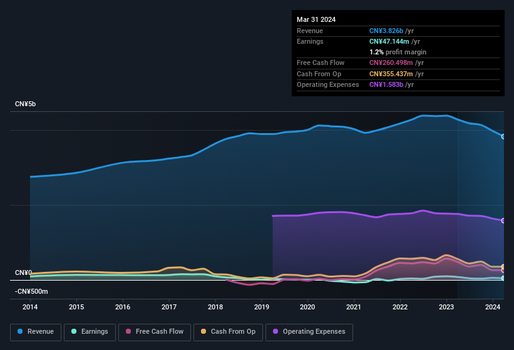Click the Earnings label in tooltip

coord(310,41)
